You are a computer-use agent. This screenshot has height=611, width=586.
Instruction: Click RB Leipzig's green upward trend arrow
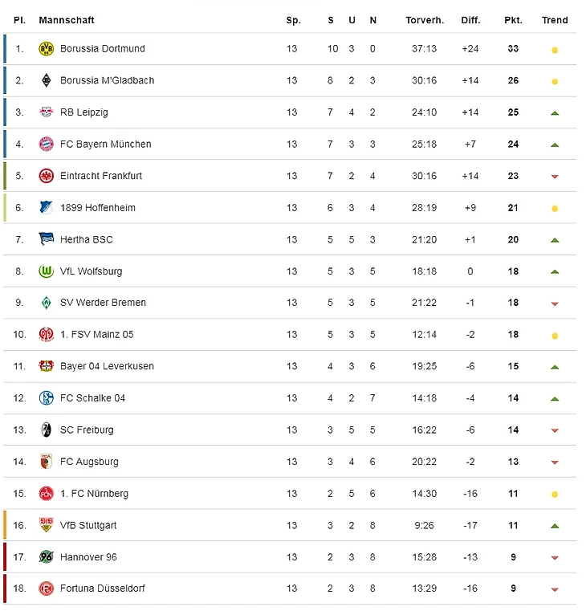[554, 113]
